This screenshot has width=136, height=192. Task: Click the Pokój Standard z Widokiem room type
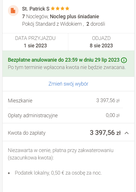point(52,24)
